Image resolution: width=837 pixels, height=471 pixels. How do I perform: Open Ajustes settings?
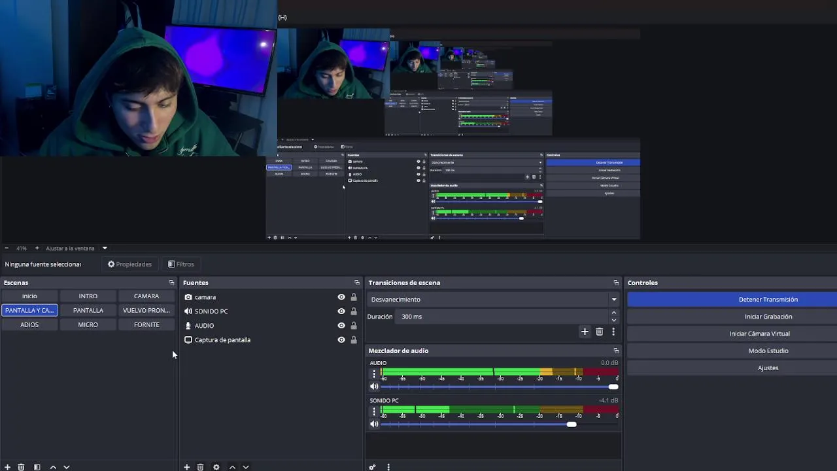(x=732, y=368)
